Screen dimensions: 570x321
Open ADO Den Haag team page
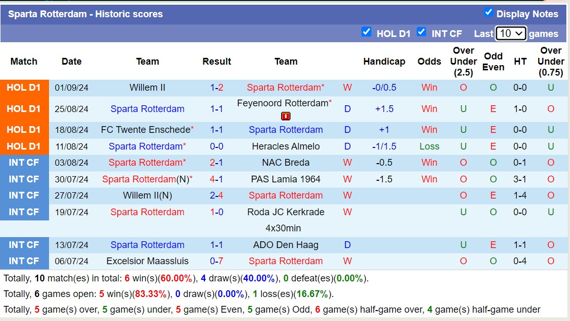coord(286,245)
